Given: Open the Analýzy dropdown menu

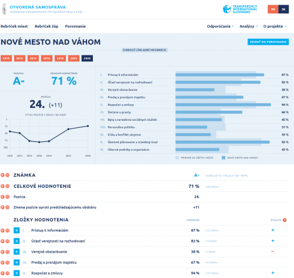Looking at the screenshot, I should (249, 27).
